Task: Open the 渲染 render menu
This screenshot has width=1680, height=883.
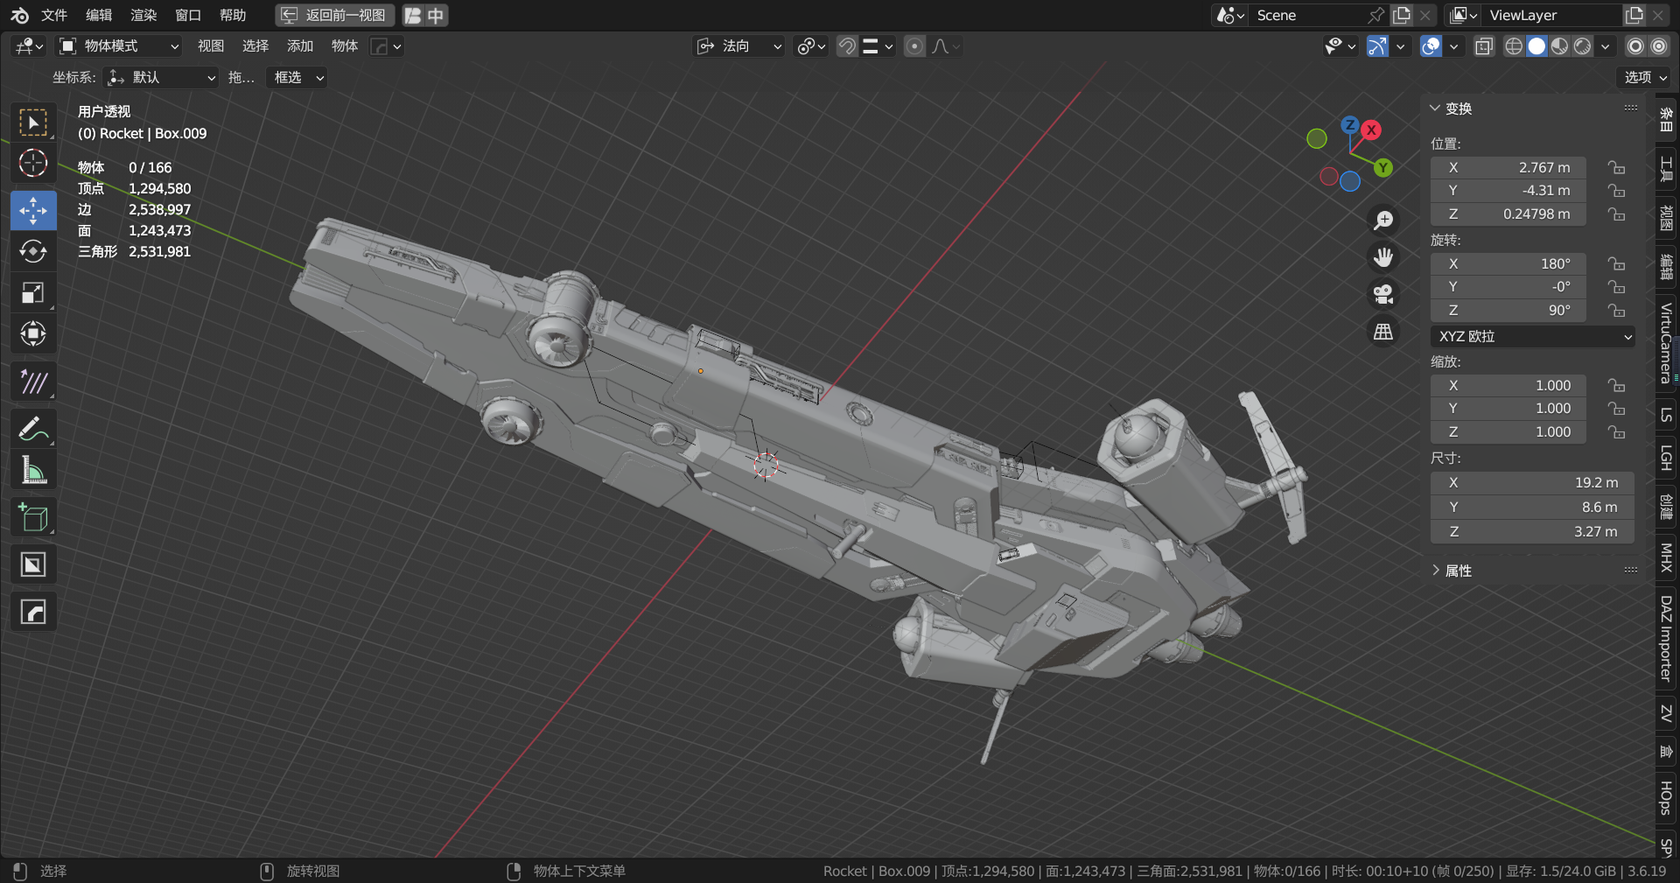Action: coord(143,15)
